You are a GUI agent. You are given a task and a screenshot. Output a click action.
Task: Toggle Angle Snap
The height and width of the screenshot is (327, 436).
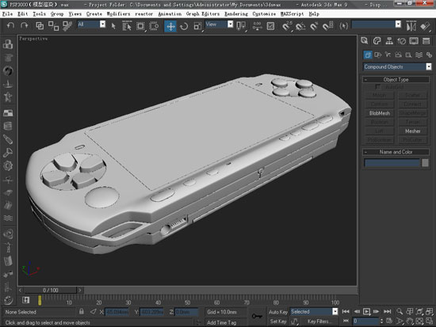click(300, 26)
